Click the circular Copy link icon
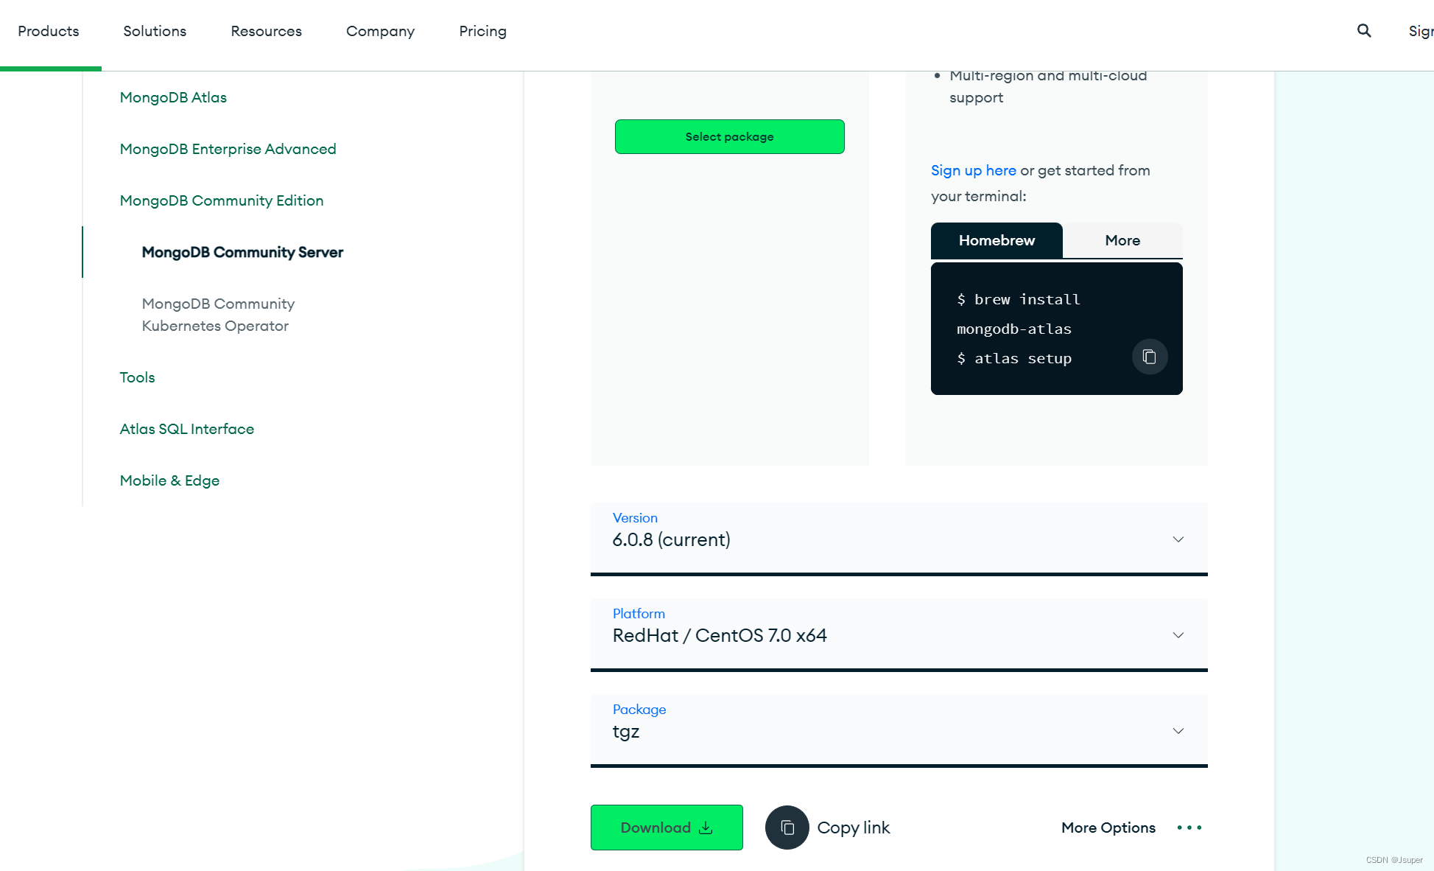This screenshot has height=871, width=1434. 787,828
